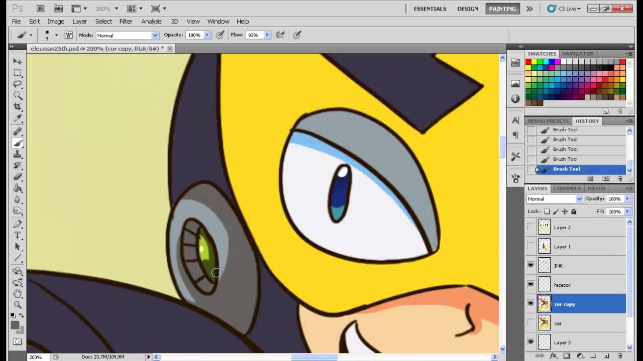
Task: Hide the INK layer
Action: point(531,265)
